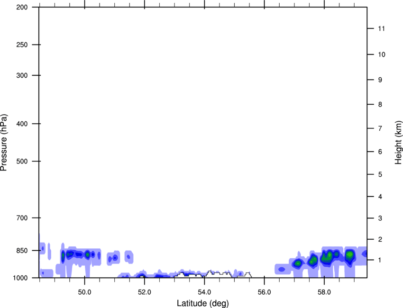Click the 400 pressure axis label
Image resolution: width=403 pixels, height=308 pixels.
[x=22, y=124]
